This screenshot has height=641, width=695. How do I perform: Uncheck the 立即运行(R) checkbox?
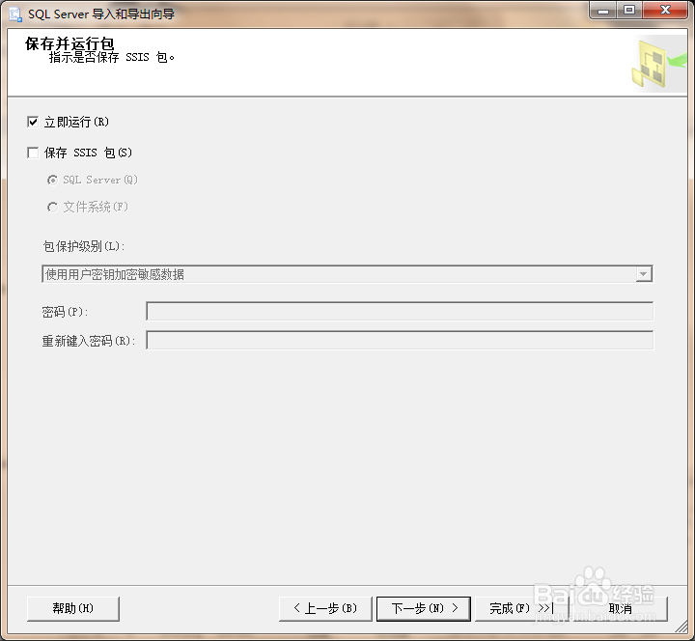pos(33,122)
